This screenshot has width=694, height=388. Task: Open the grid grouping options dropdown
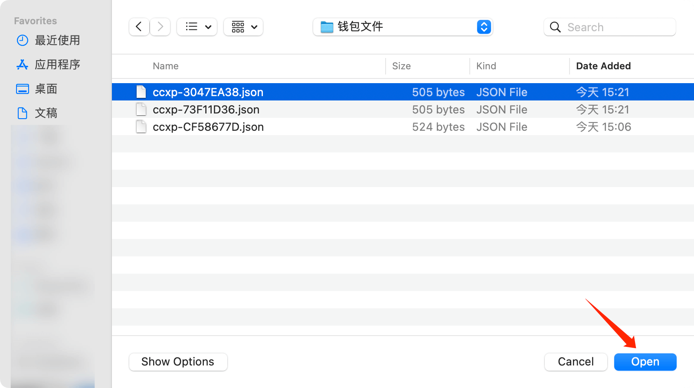point(243,27)
